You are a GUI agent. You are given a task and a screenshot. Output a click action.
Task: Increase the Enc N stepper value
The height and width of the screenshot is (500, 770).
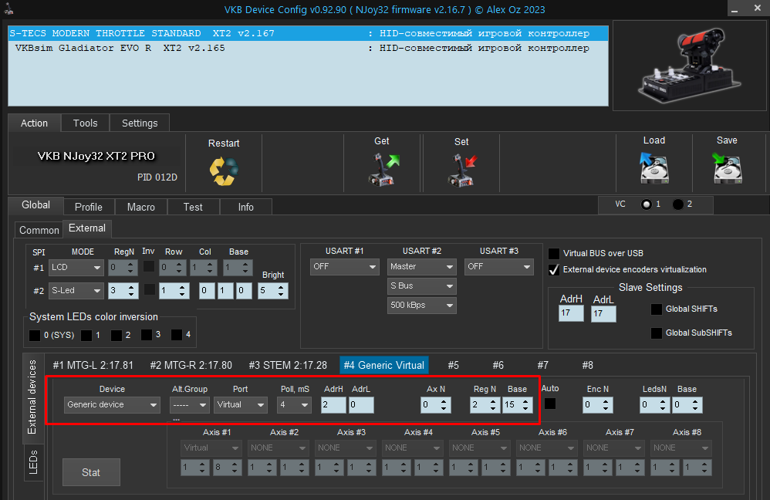point(606,401)
